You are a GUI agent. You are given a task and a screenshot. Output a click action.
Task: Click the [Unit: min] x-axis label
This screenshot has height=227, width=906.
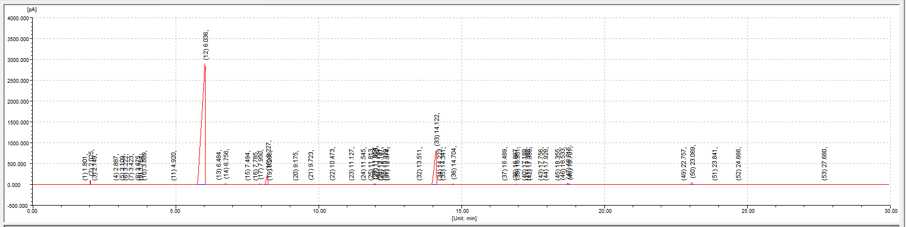[x=464, y=218]
